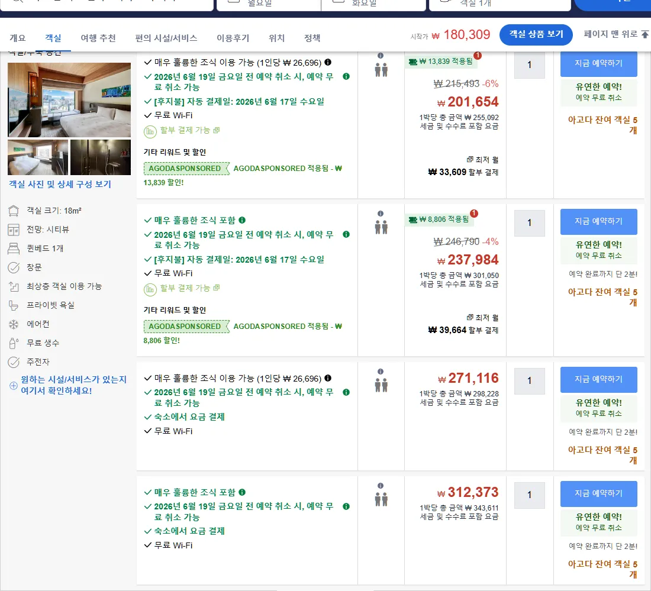The image size is (651, 591).
Task: Open room quantity selector for ₩312,373 offer
Action: tap(529, 495)
